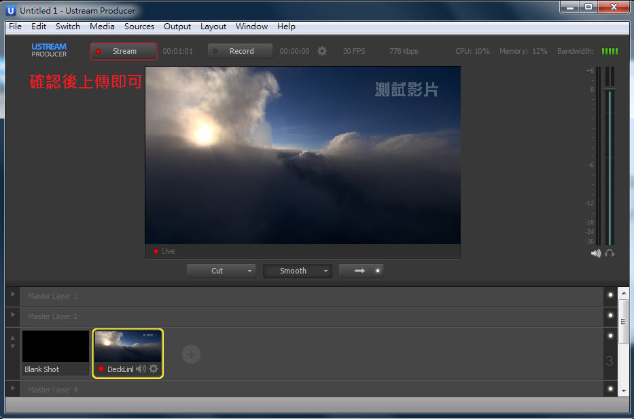Open the Sources menu
Viewport: 634px width, 419px height.
coord(139,27)
